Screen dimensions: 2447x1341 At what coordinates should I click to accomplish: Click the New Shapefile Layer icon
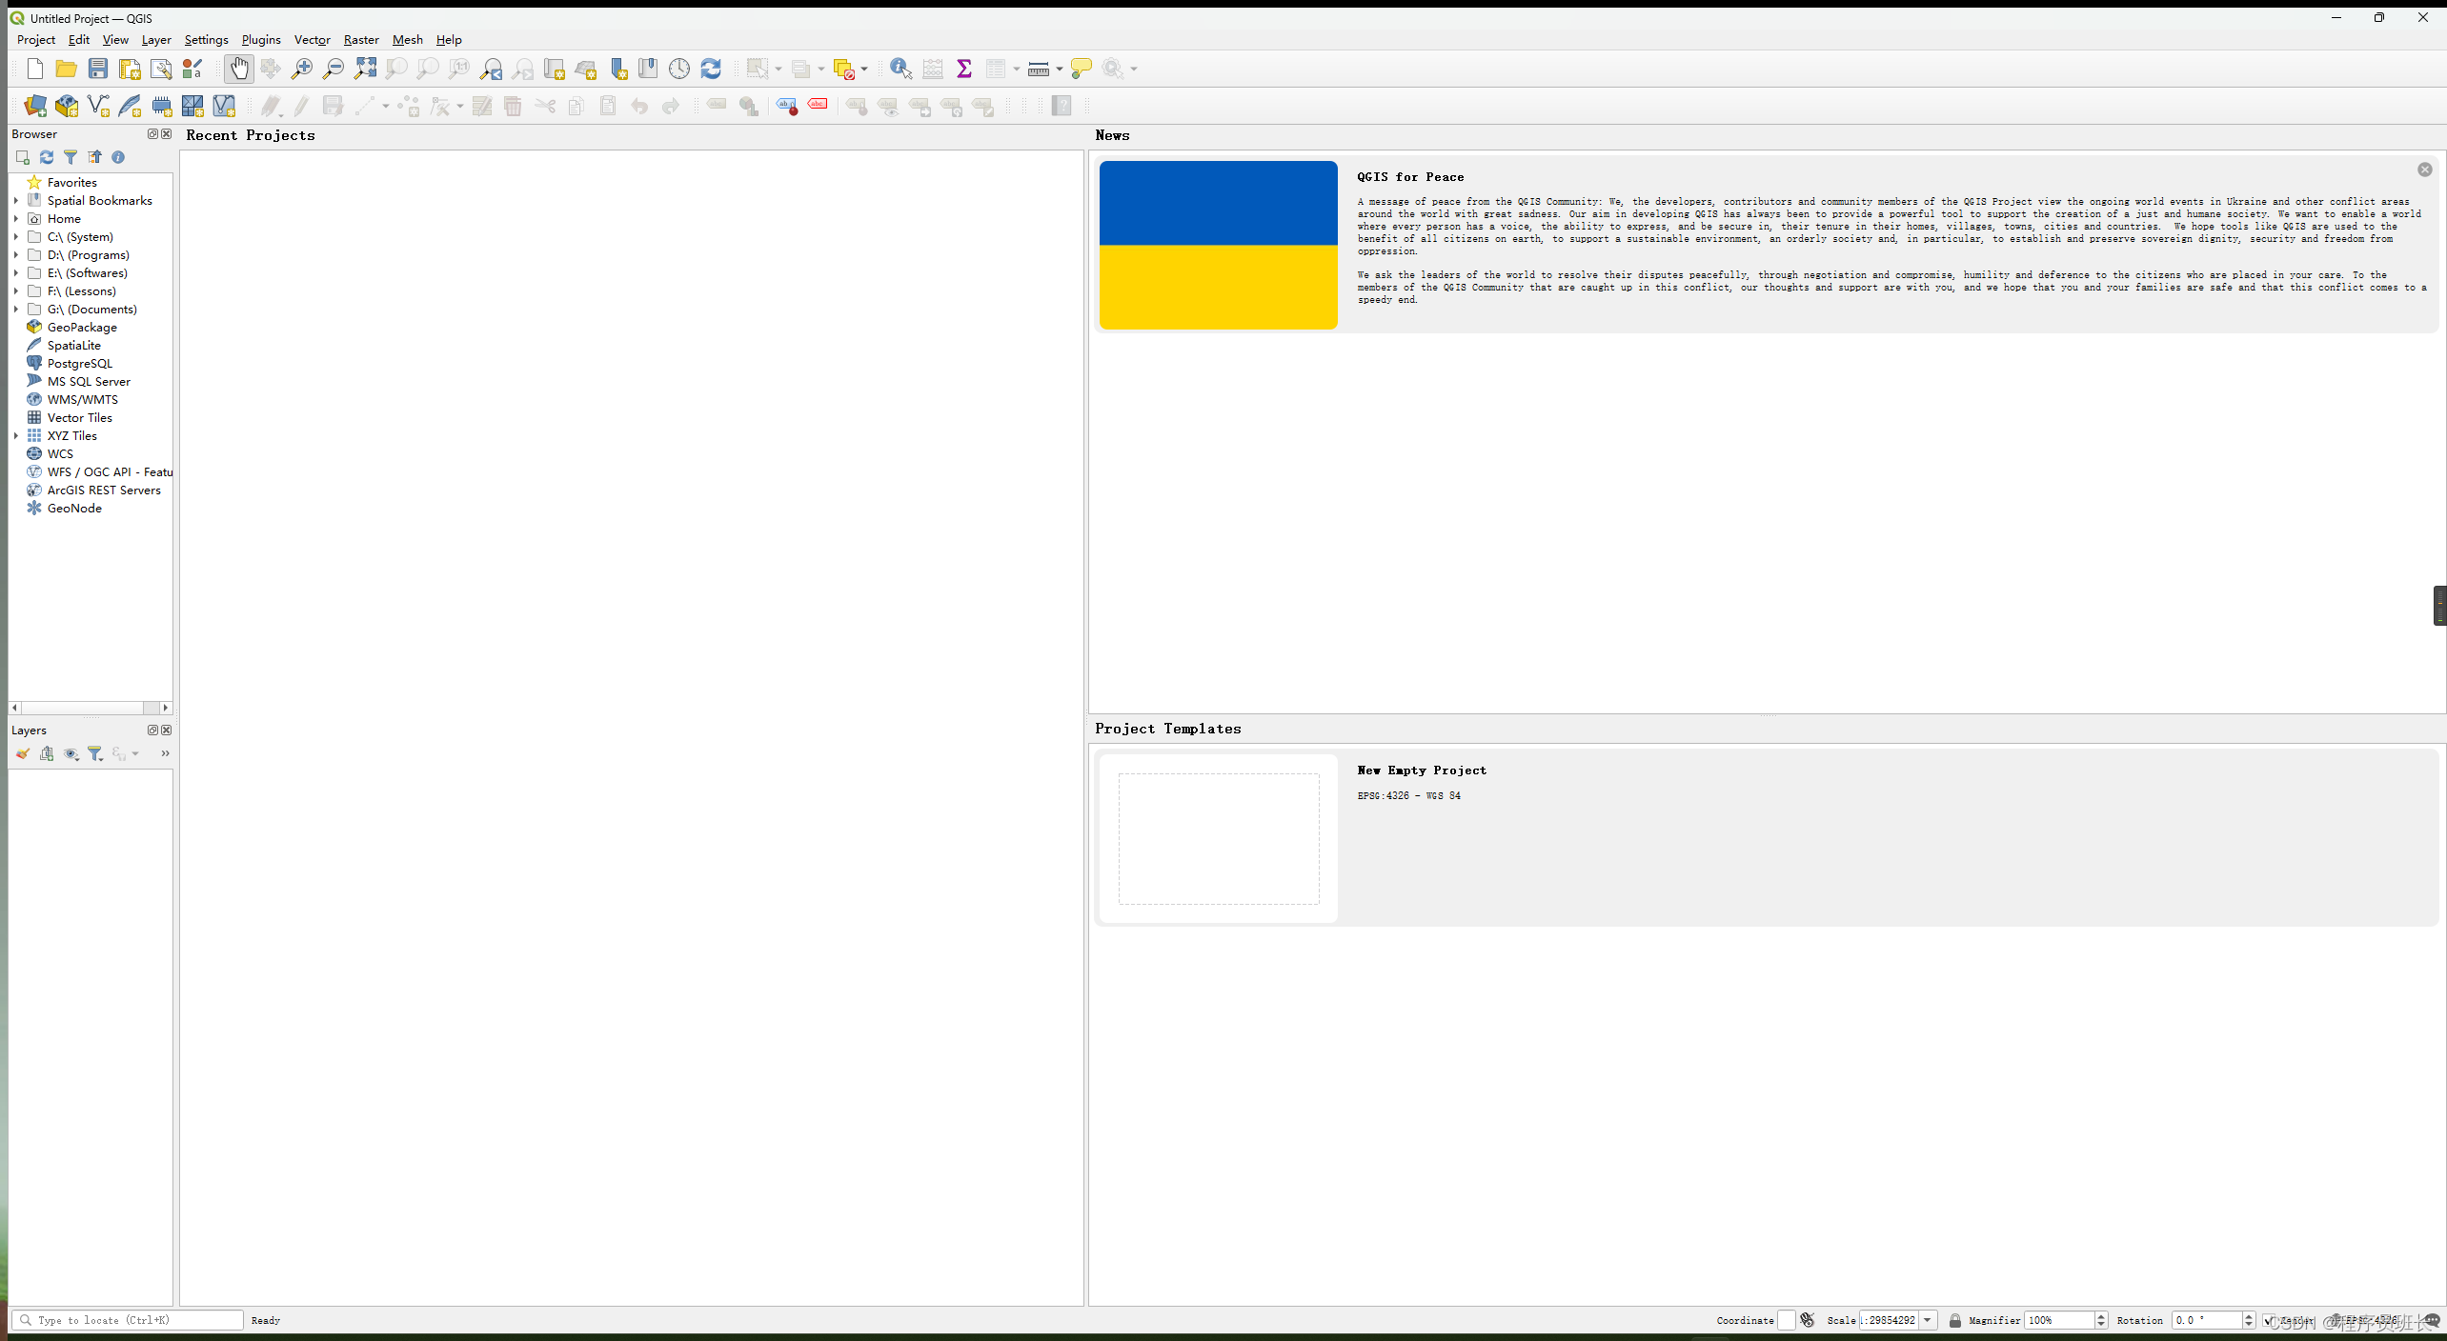tap(98, 106)
